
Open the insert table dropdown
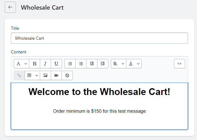click(x=32, y=75)
